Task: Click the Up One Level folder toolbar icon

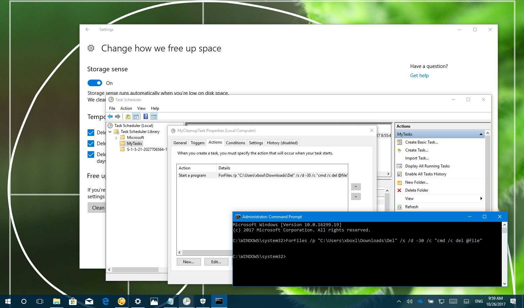Action: (x=128, y=116)
